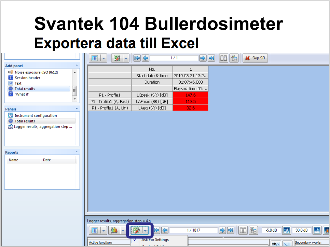
Task: Open Instrument configuration in Panels list
Action: pos(36,116)
